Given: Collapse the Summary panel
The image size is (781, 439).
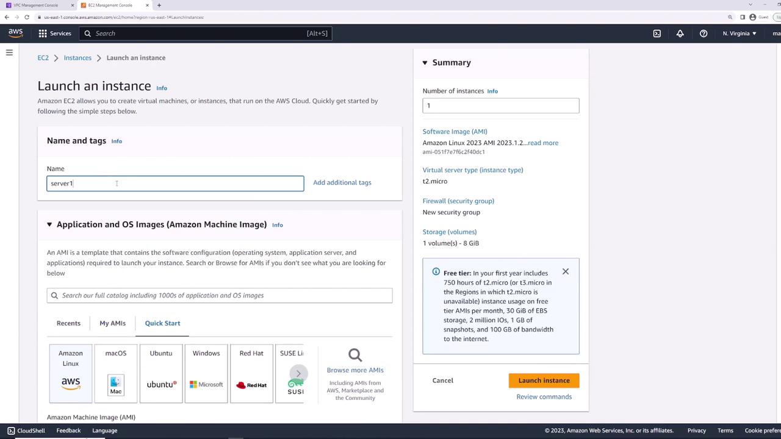Looking at the screenshot, I should click(x=425, y=63).
